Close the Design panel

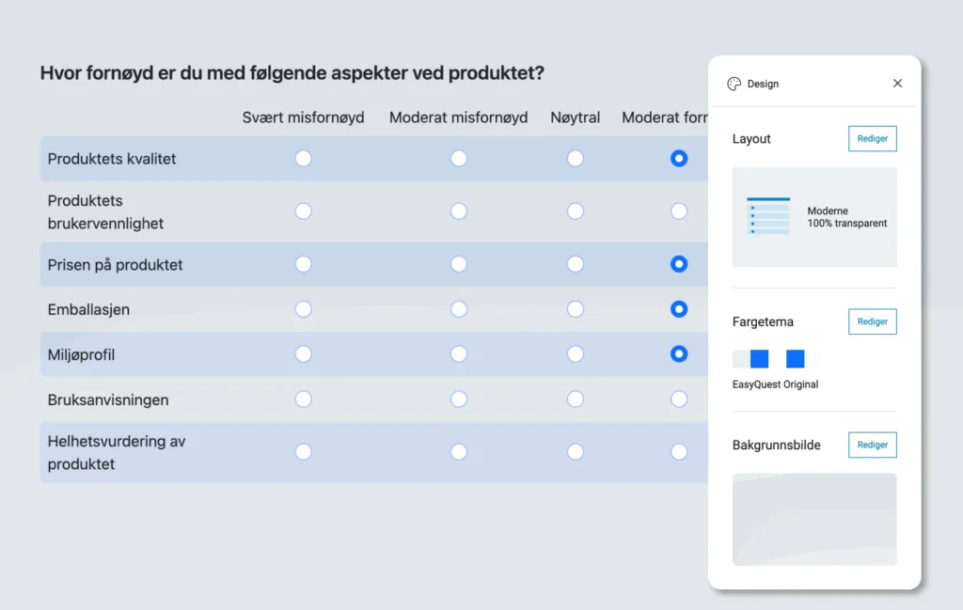(x=897, y=84)
